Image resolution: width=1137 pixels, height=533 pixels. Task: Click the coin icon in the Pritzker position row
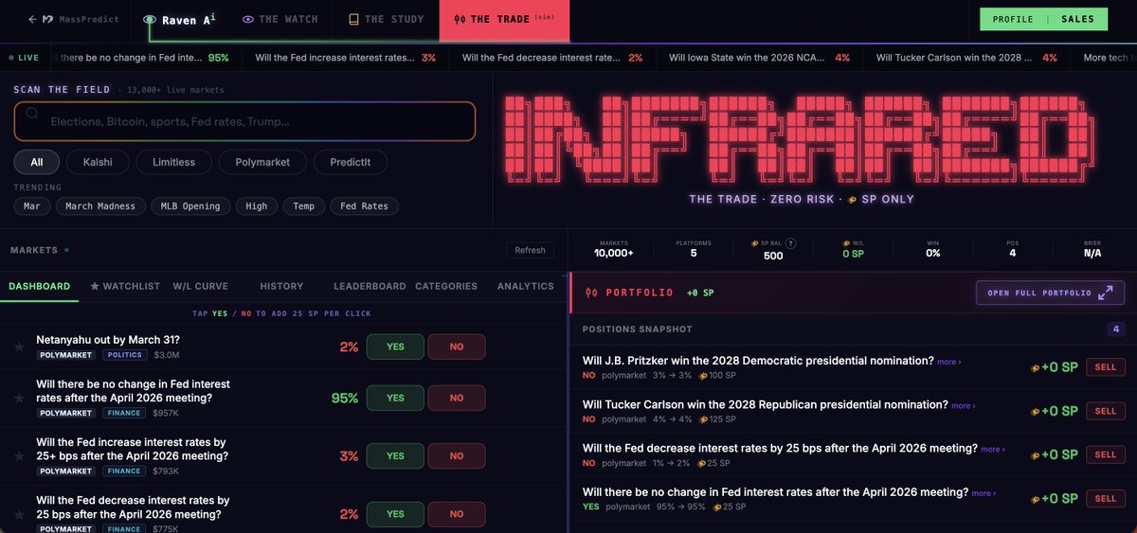(702, 376)
